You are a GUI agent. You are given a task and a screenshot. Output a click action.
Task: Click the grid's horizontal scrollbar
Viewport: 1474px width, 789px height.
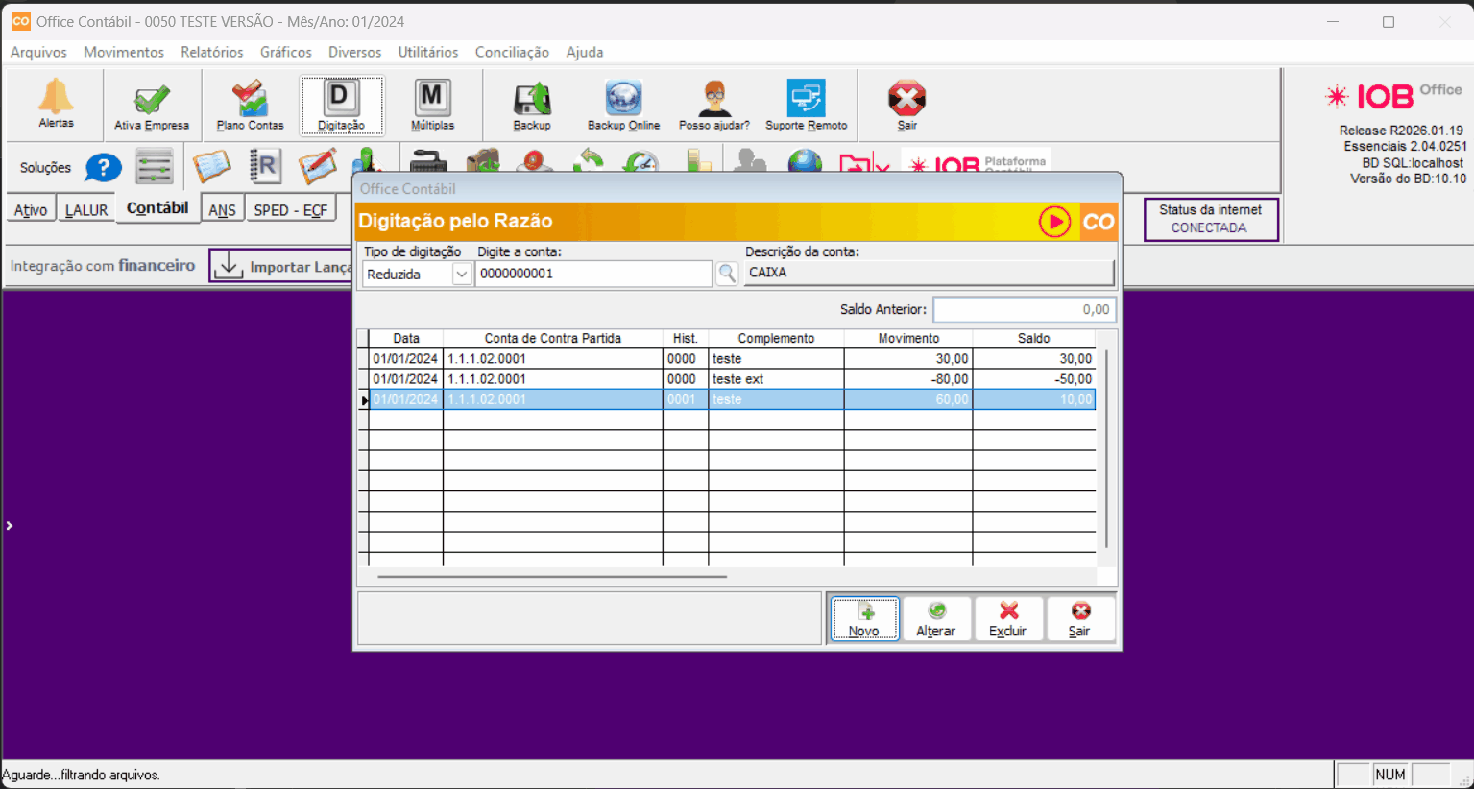[x=552, y=577]
